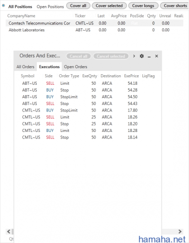189x243 pixels.
Task: Switch to the Executions tab
Action: pyautogui.click(x=49, y=67)
